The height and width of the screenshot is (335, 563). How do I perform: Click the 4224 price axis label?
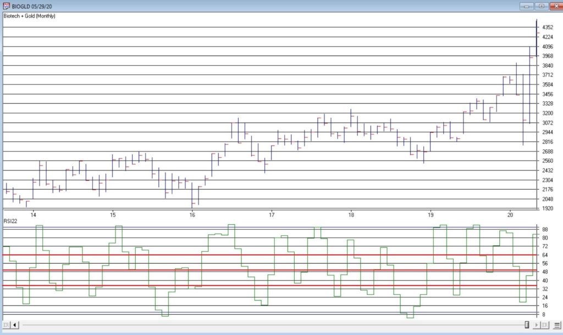point(548,37)
